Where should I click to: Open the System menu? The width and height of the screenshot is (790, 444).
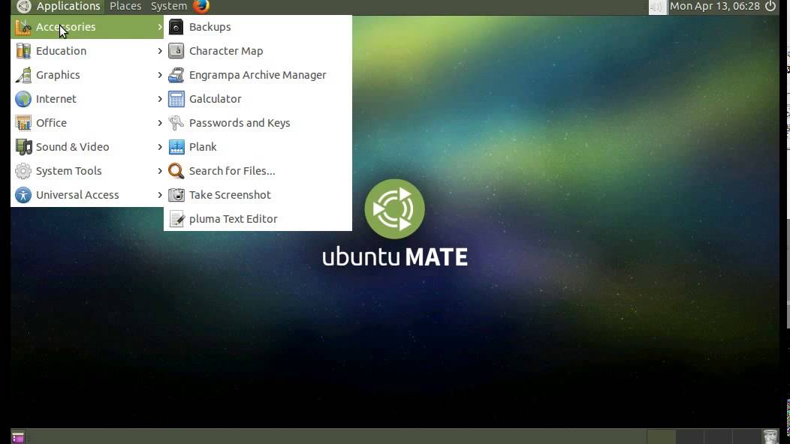coord(169,6)
